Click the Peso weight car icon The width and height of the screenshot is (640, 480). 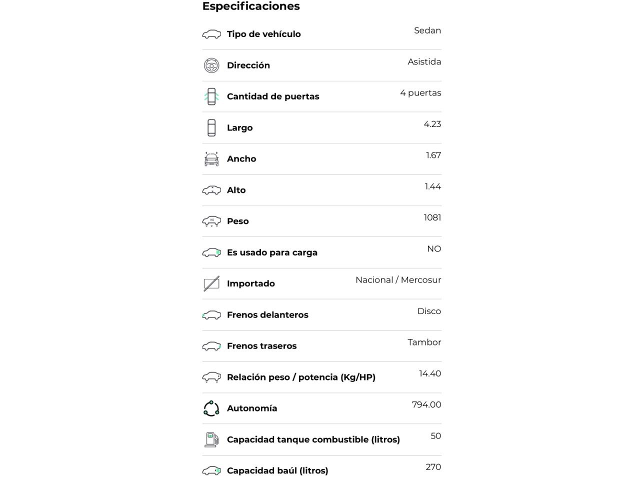pos(211,221)
